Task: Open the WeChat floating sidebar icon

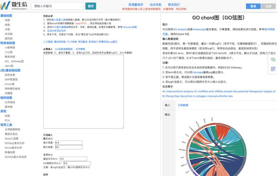Action: click(x=273, y=59)
